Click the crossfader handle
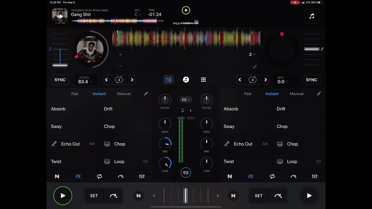This screenshot has width=372, height=209. 185,195
